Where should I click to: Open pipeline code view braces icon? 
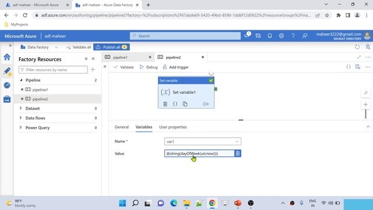[x=349, y=67]
